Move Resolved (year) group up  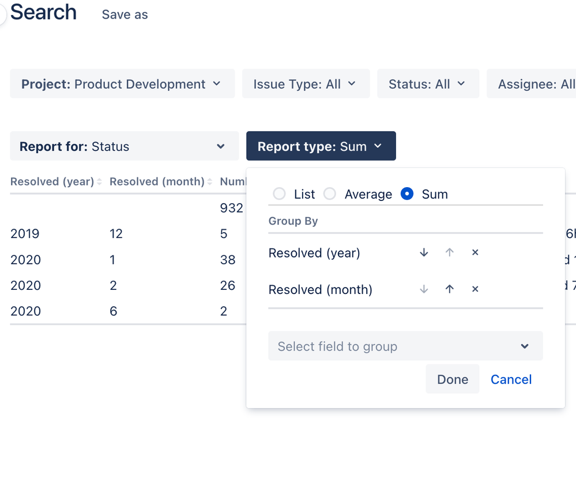[450, 253]
